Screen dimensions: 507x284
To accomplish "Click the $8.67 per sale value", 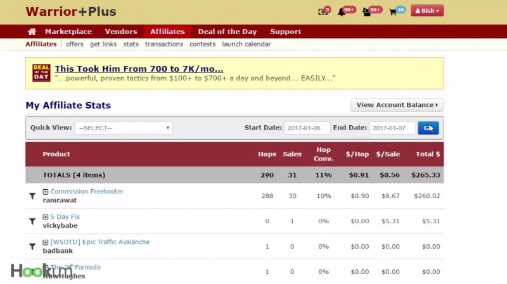I will coord(390,196).
